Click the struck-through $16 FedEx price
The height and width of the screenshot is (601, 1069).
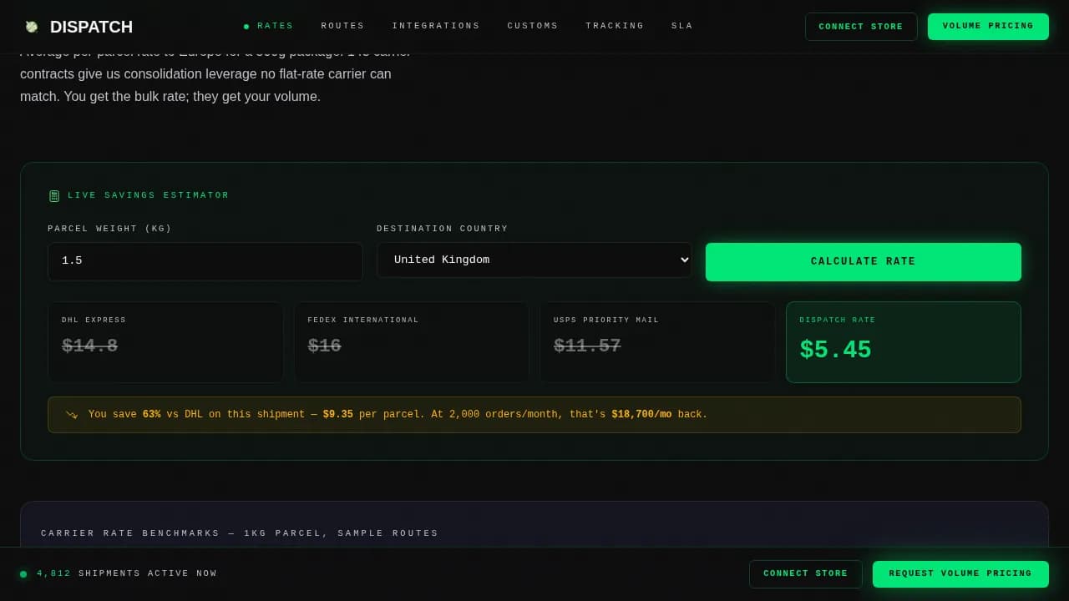pos(325,346)
